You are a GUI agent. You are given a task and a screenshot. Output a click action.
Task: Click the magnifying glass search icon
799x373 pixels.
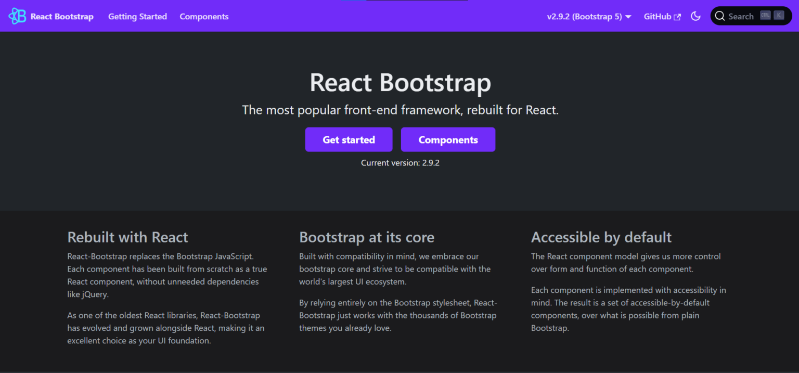point(720,16)
